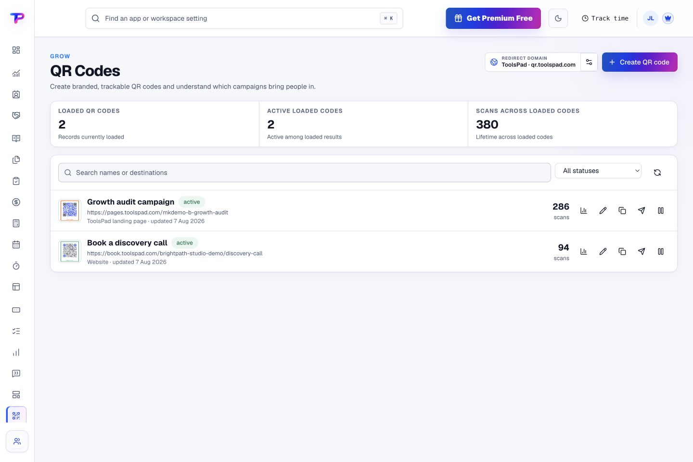Screen dimensions: 693x462
Task: View analytics for Growth audit campaign
Action: click(584, 210)
